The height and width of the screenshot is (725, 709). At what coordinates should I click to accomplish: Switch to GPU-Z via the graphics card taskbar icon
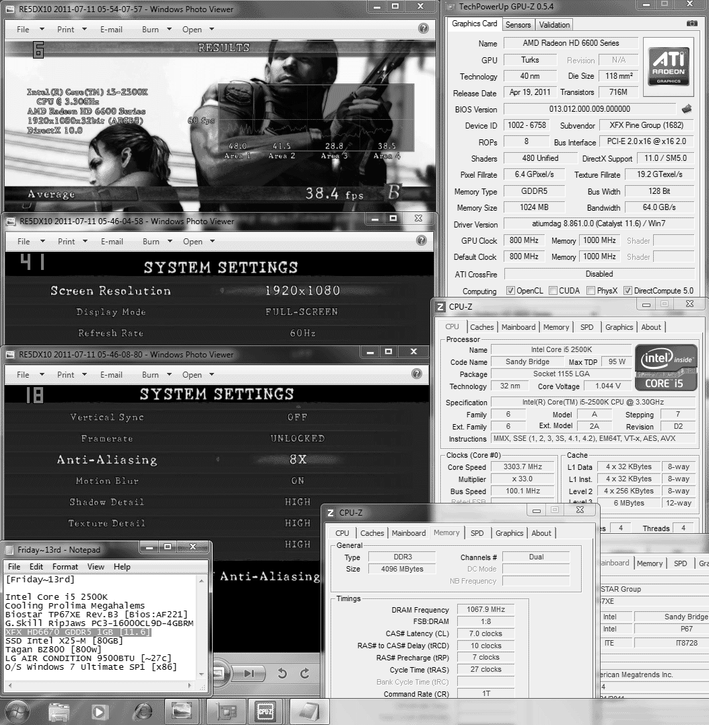[x=226, y=712]
